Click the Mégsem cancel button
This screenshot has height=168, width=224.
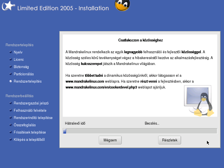[x=110, y=140]
